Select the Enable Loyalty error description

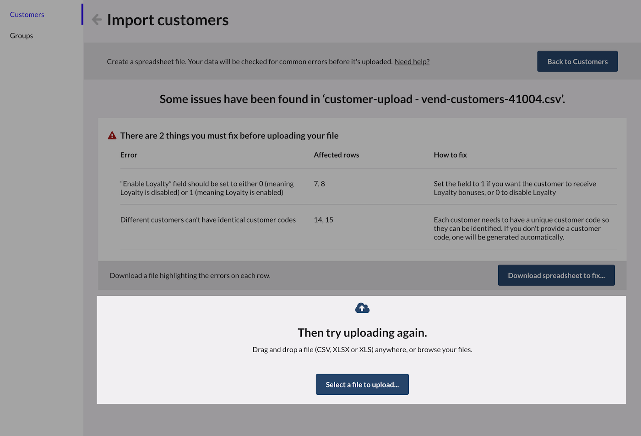pyautogui.click(x=207, y=188)
